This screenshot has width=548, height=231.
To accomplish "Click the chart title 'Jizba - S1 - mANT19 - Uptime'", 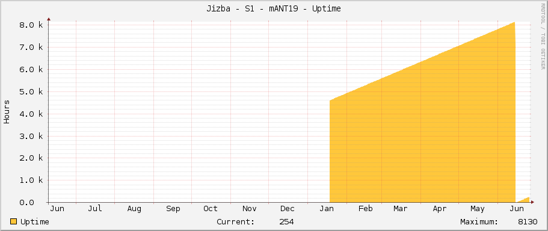I will click(x=274, y=9).
